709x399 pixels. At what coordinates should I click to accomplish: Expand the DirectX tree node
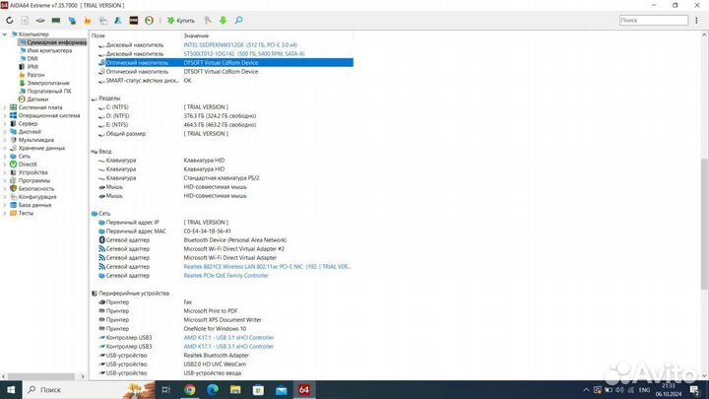pos(5,165)
